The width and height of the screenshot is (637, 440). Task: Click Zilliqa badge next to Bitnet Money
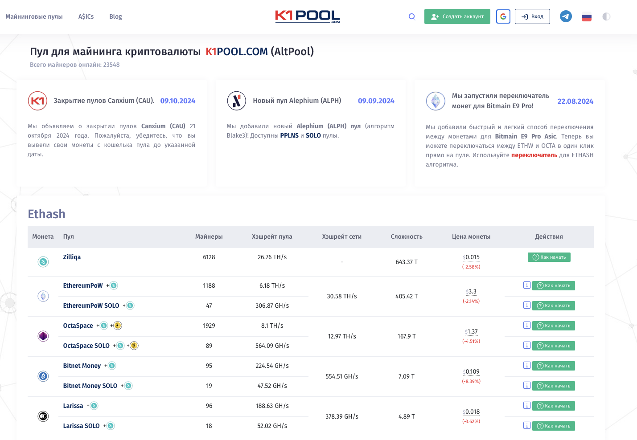tap(112, 366)
